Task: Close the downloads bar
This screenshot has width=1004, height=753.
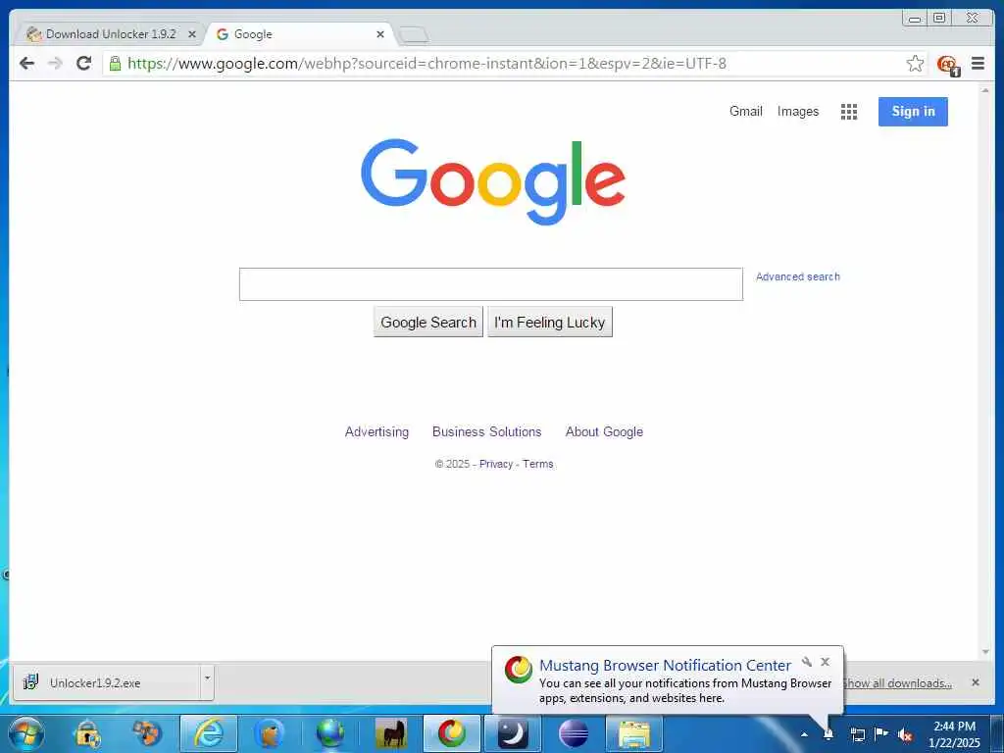Action: [x=976, y=682]
